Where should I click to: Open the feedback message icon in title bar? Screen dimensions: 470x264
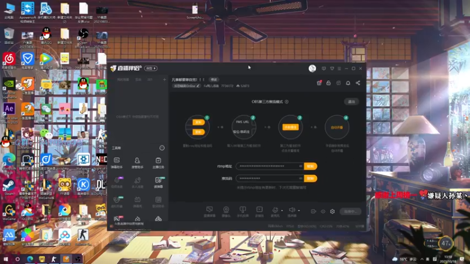click(x=324, y=69)
